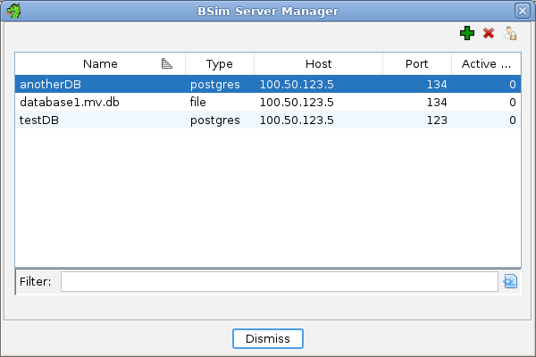Open filter options icon beside filter field
Viewport: 536px width, 357px height.
click(x=510, y=282)
